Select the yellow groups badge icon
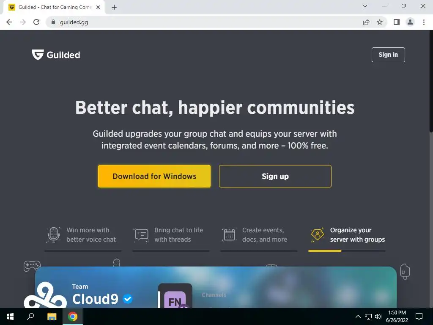 (317, 235)
